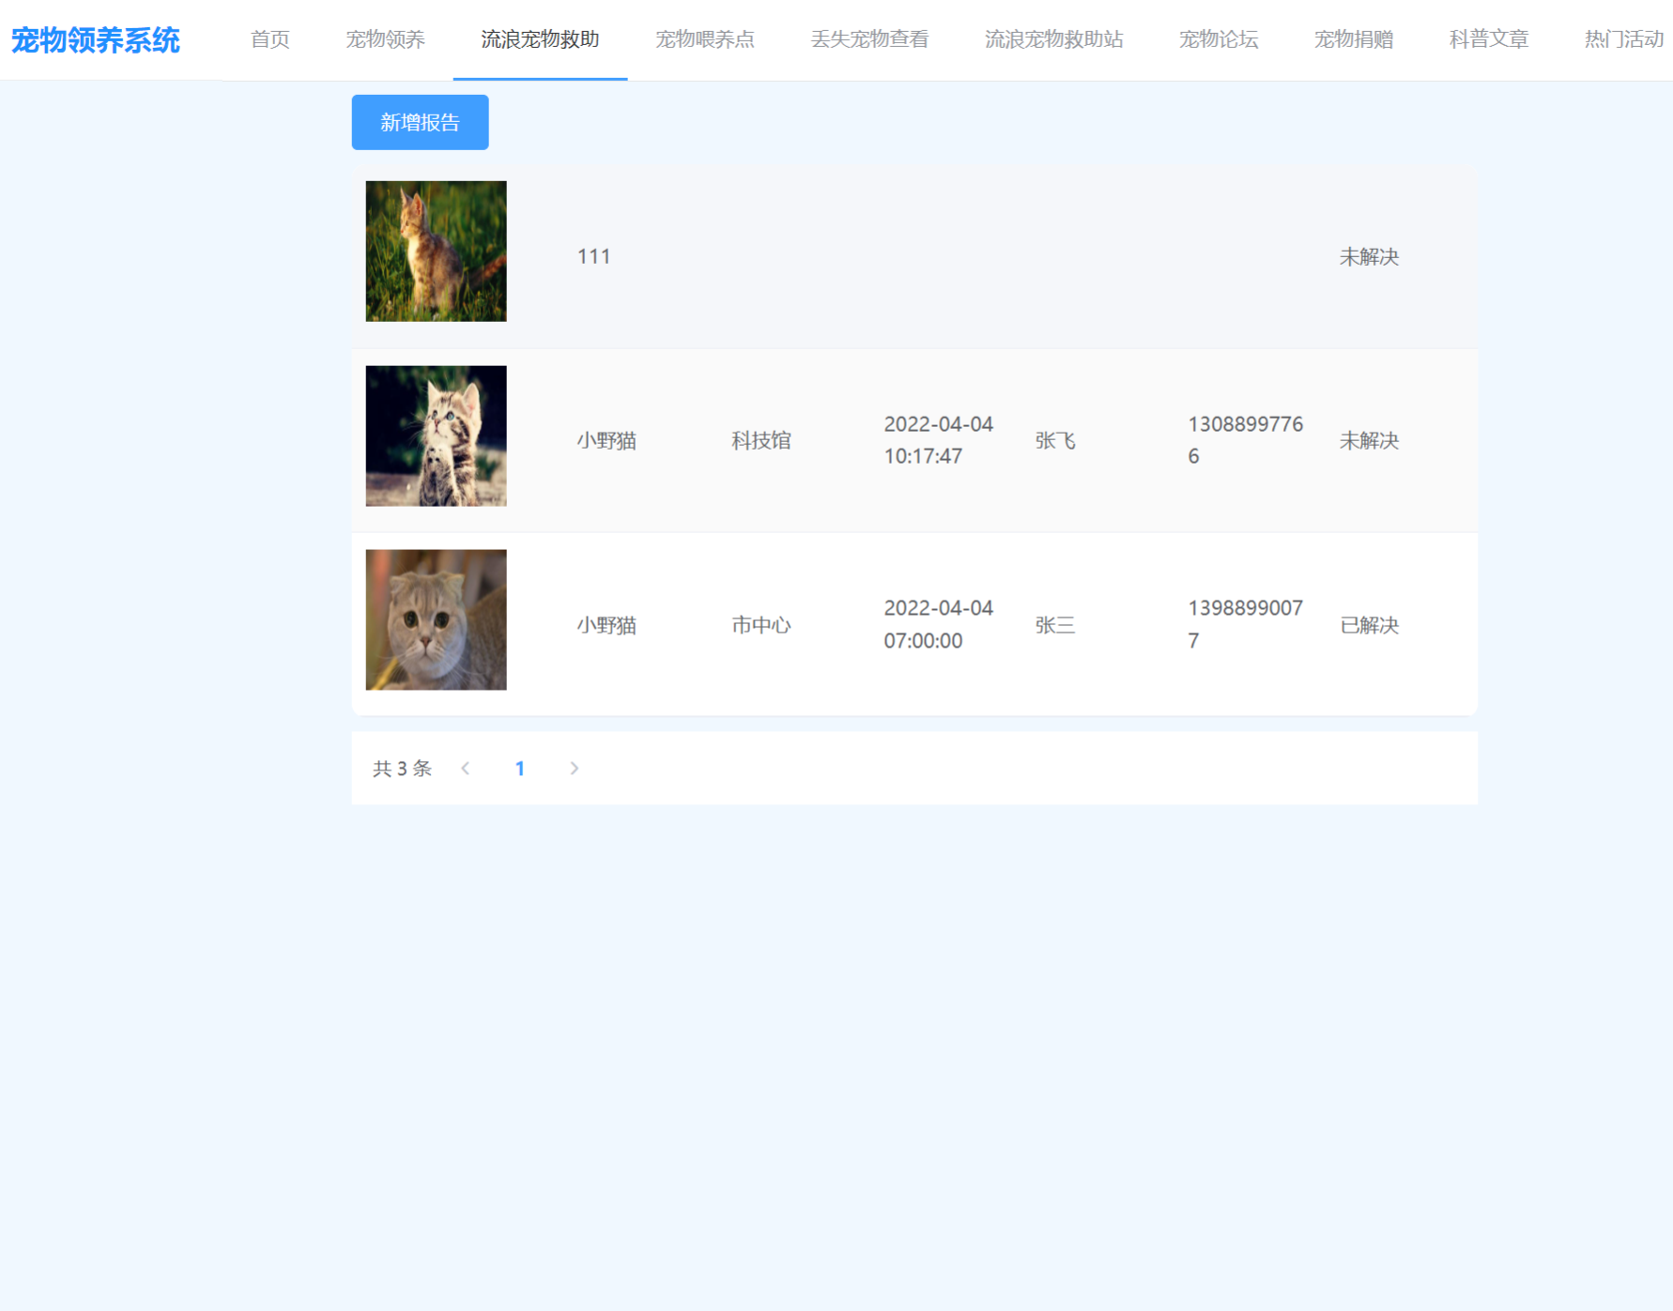1673x1311 pixels.
Task: Open the 宠物喂养点 tab
Action: (705, 39)
